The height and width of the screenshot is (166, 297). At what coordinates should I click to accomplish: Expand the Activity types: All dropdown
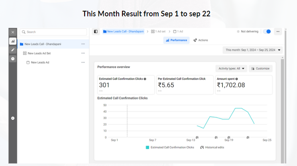231,68
